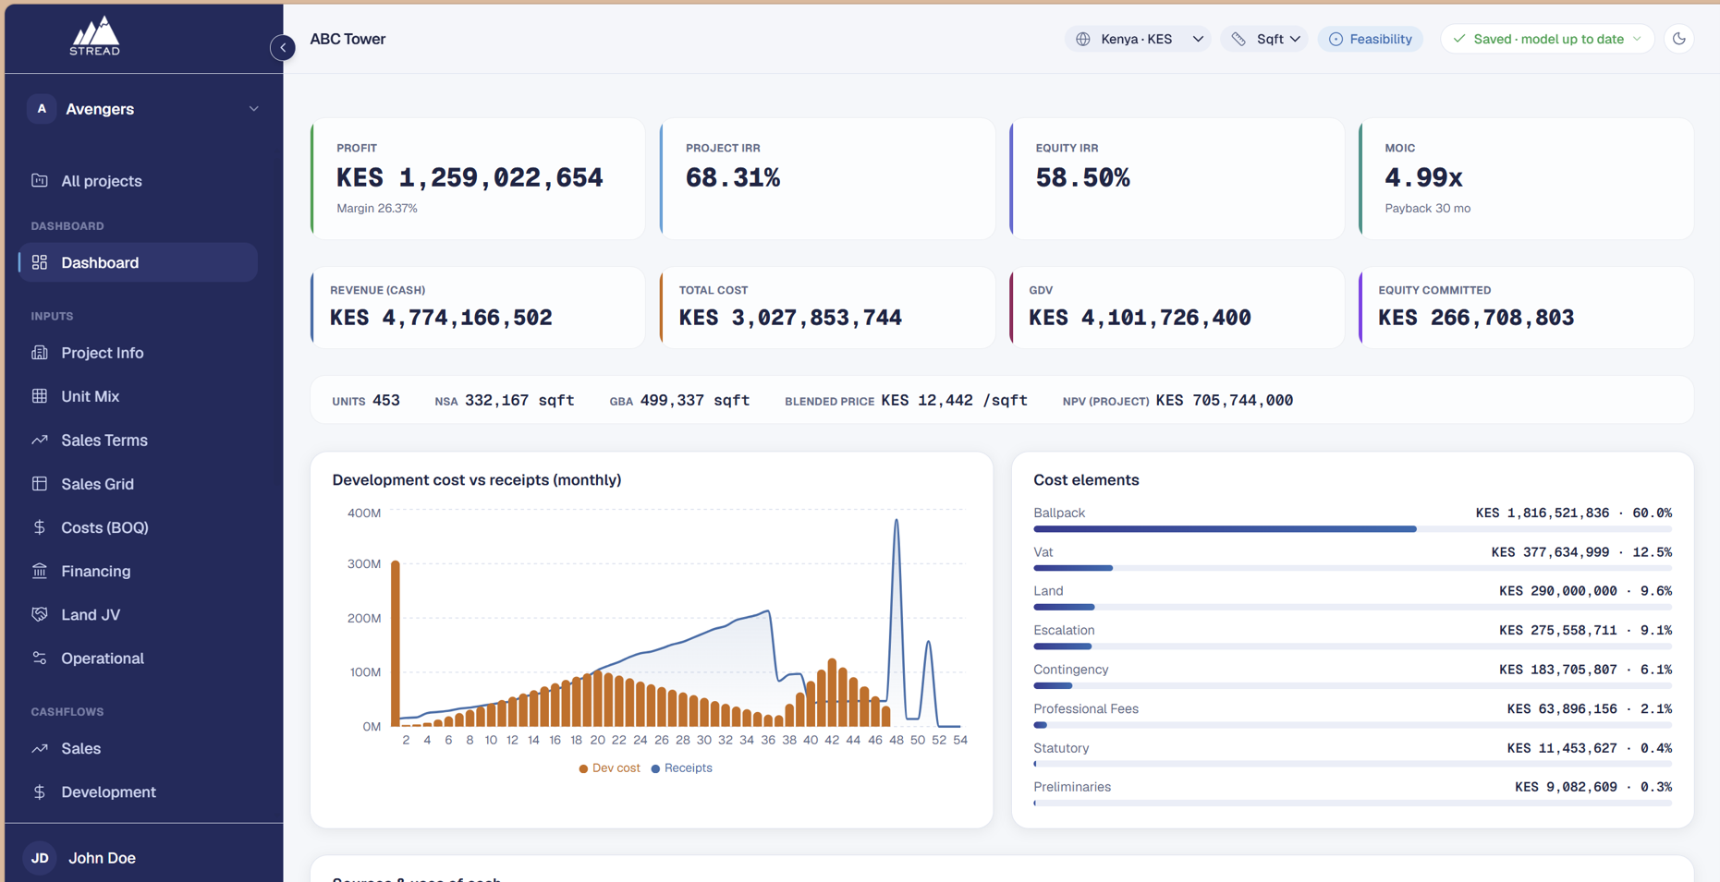Click the Vat cost progress bar
Screen dimensions: 1720x882
(x=1353, y=568)
